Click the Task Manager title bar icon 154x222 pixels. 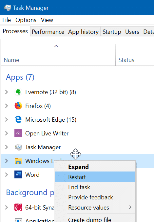(8, 8)
